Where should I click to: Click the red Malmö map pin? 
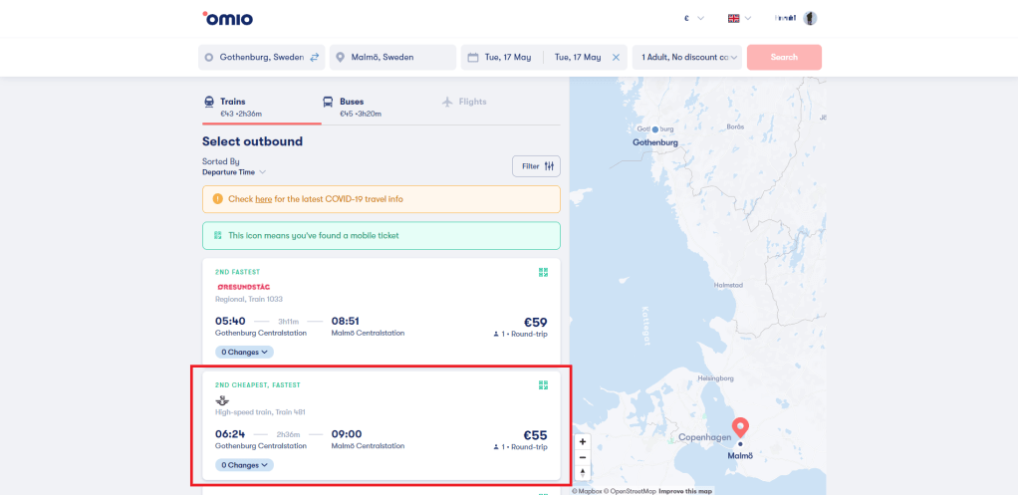(x=740, y=428)
